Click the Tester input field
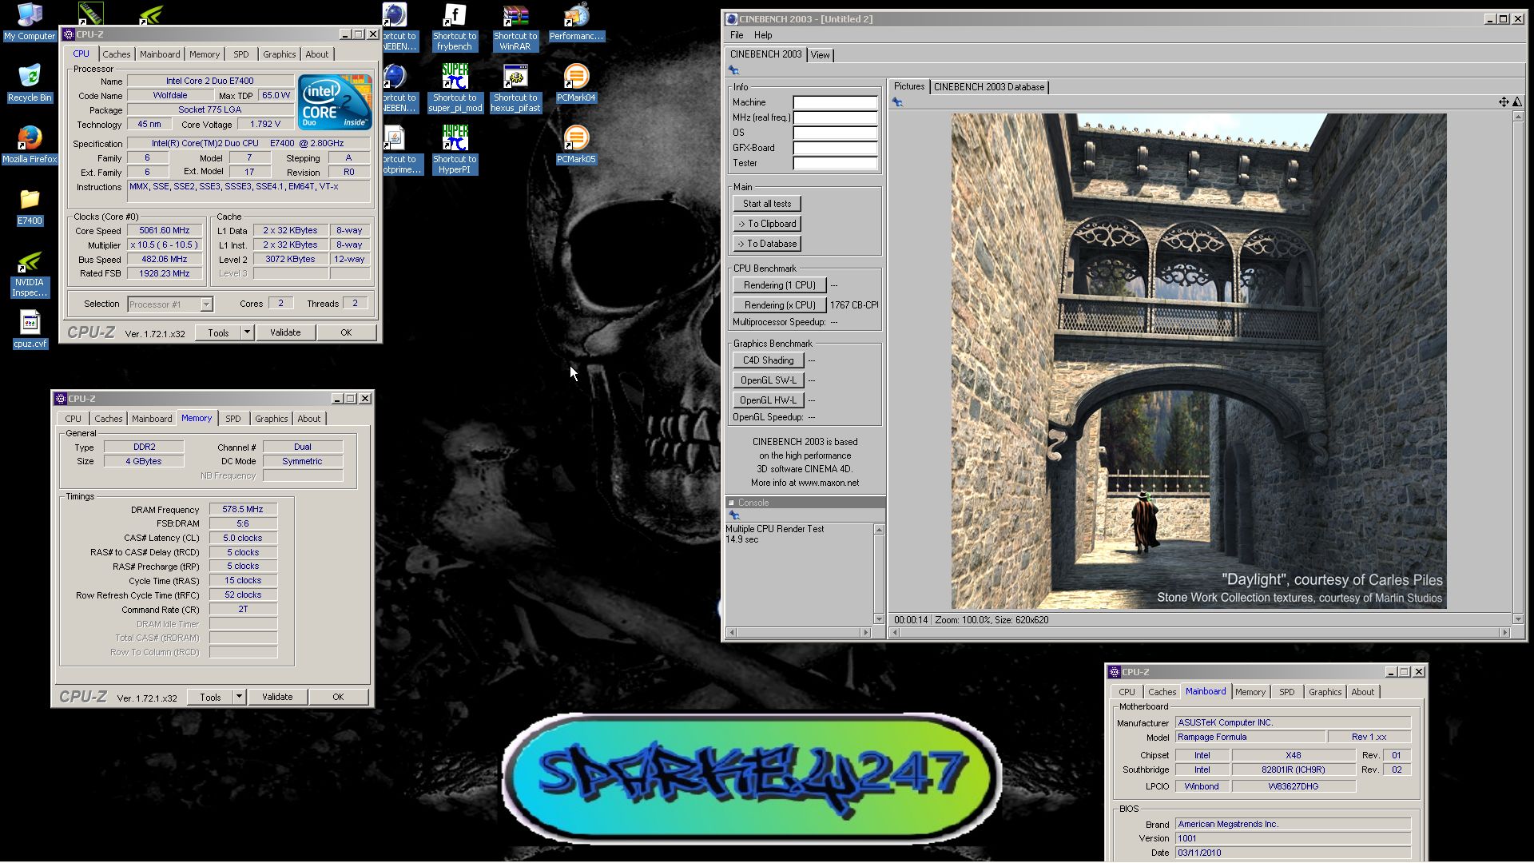Image resolution: width=1534 pixels, height=863 pixels. point(835,163)
